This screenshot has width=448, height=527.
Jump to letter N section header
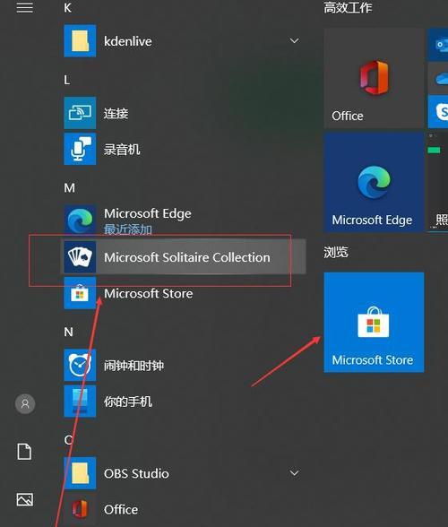coord(69,332)
